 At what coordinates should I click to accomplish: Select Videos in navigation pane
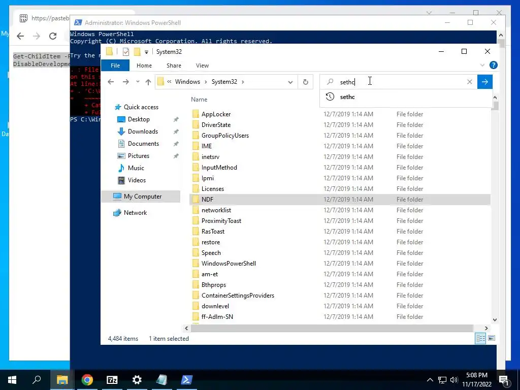[x=132, y=180]
